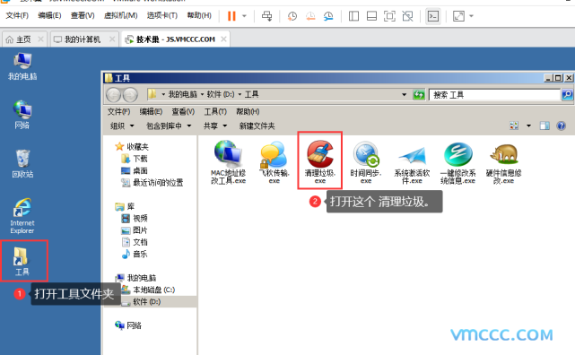Refresh the folder with the green arrows button
The image size is (575, 355).
(418, 95)
